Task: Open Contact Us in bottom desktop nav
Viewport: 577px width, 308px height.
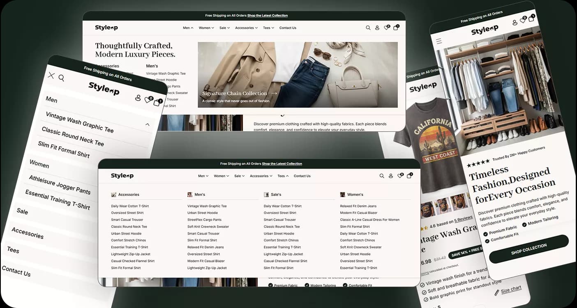Action: tap(302, 176)
